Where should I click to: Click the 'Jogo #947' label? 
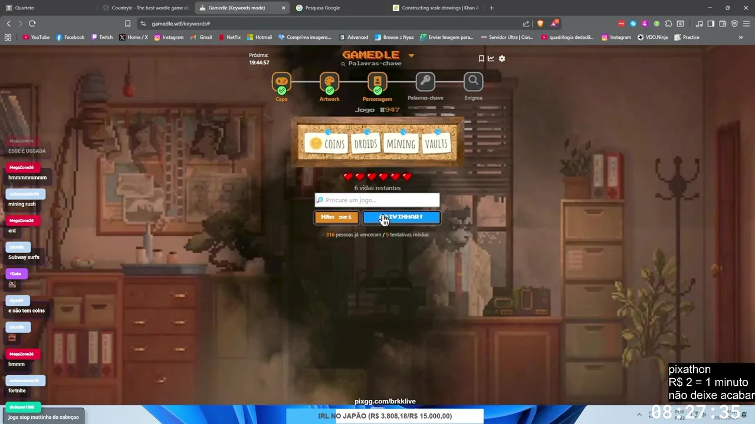pos(377,110)
